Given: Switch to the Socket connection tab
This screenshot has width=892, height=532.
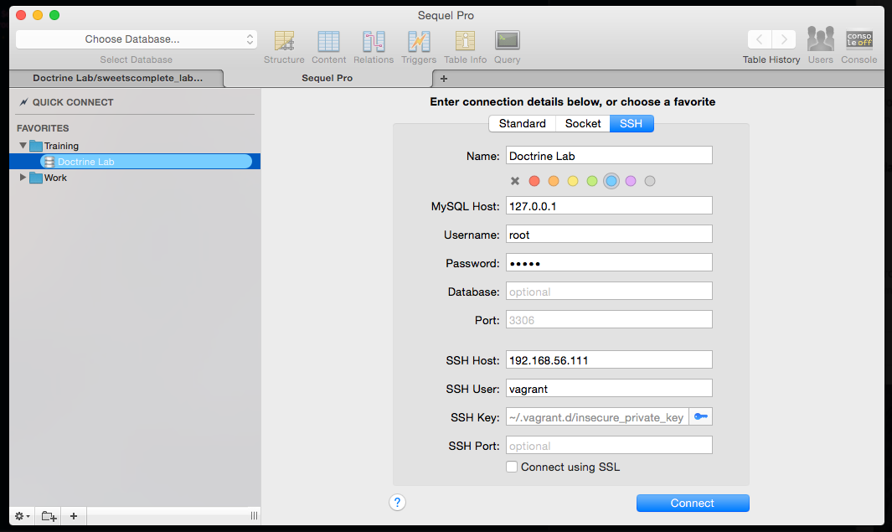Looking at the screenshot, I should click(582, 123).
